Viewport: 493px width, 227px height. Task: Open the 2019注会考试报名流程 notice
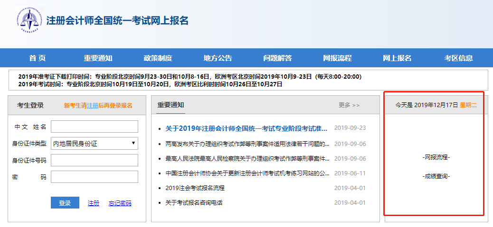195,188
